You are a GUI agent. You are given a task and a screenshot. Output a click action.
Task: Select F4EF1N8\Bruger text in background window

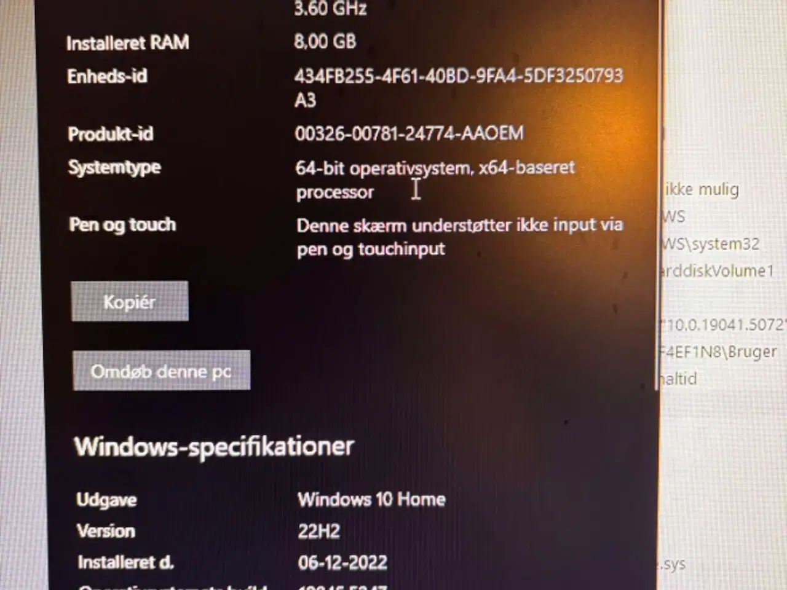[x=718, y=352]
